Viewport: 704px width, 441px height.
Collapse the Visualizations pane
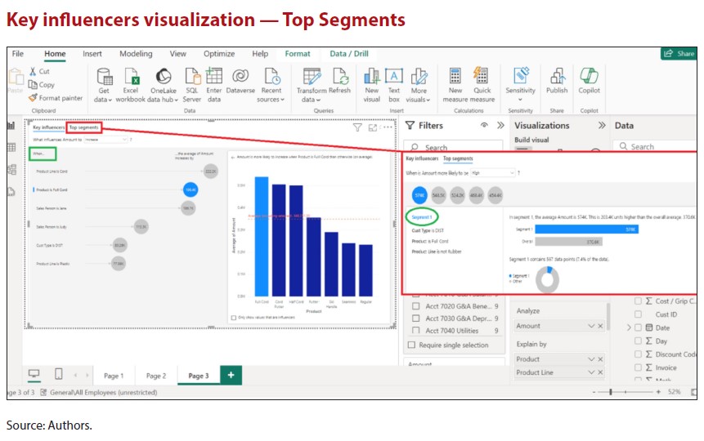[x=602, y=126]
